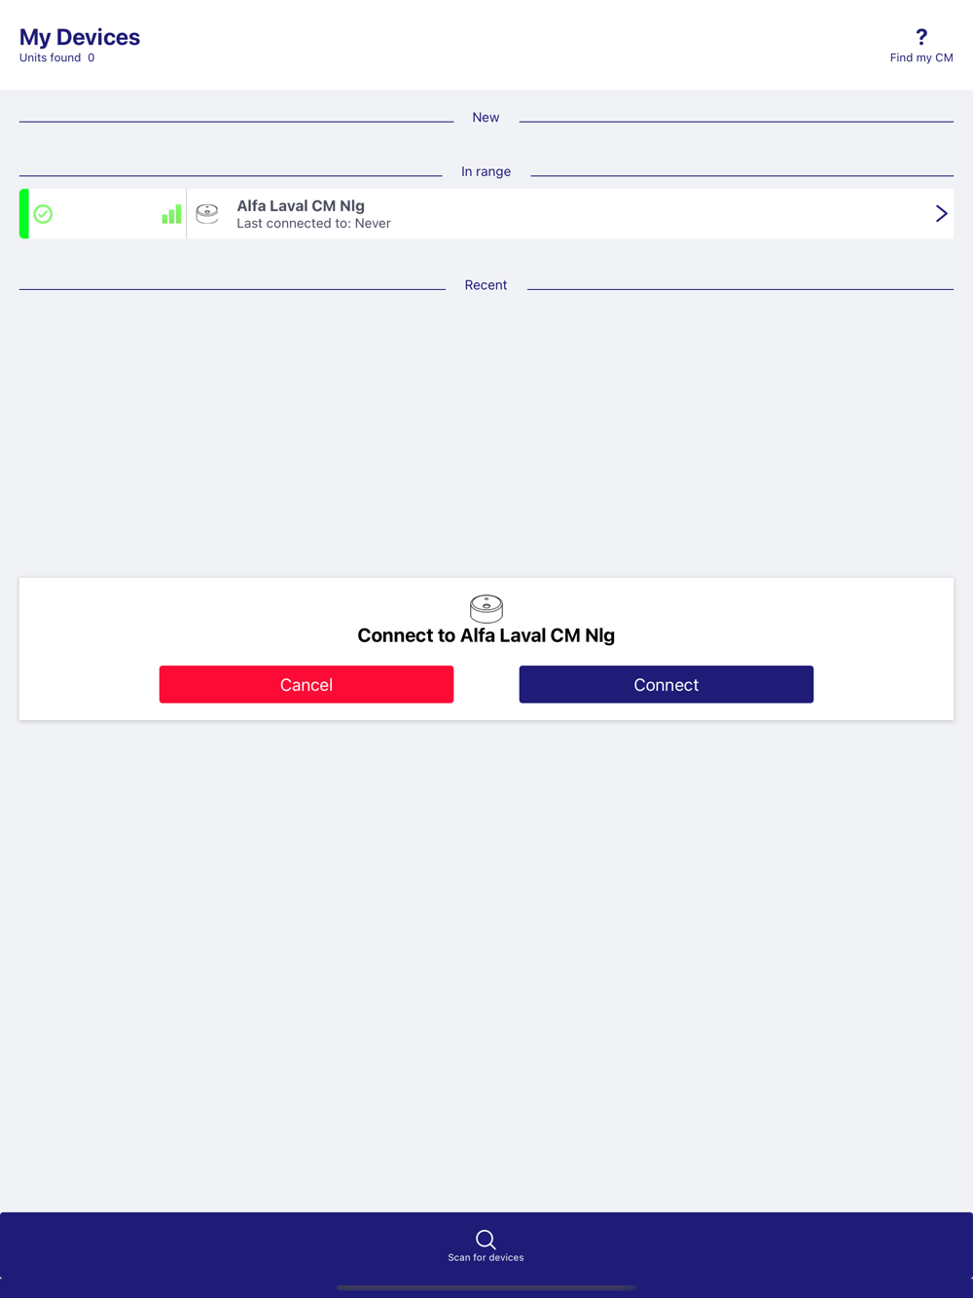This screenshot has width=973, height=1298.
Task: Select the Alfa Laval CM Nlg device name
Action: (x=301, y=205)
